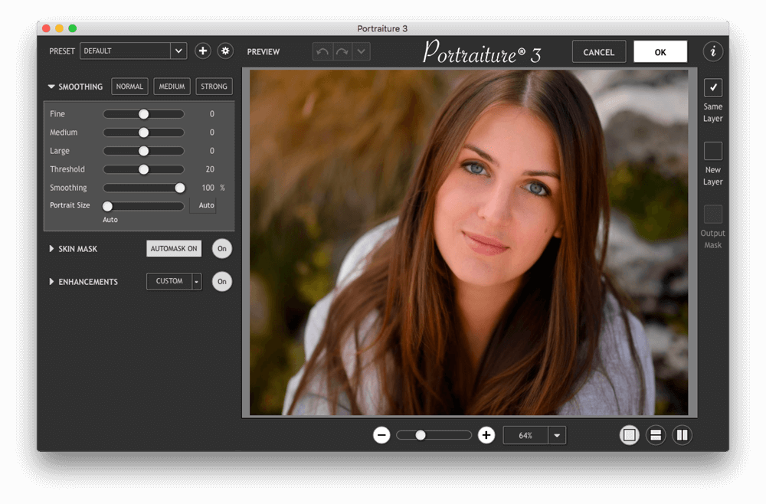766x504 pixels.
Task: Expand the Skin Mask section
Action: coord(52,249)
